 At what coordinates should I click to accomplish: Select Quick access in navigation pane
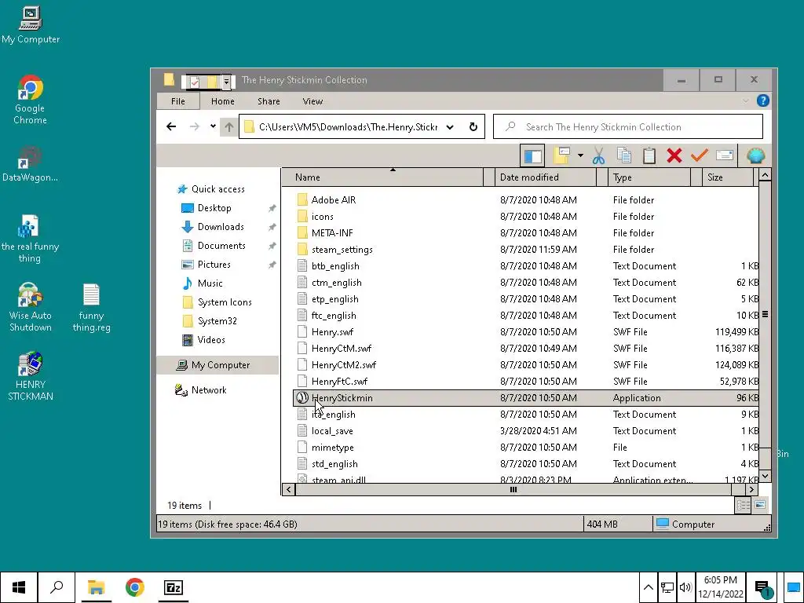[x=218, y=188]
